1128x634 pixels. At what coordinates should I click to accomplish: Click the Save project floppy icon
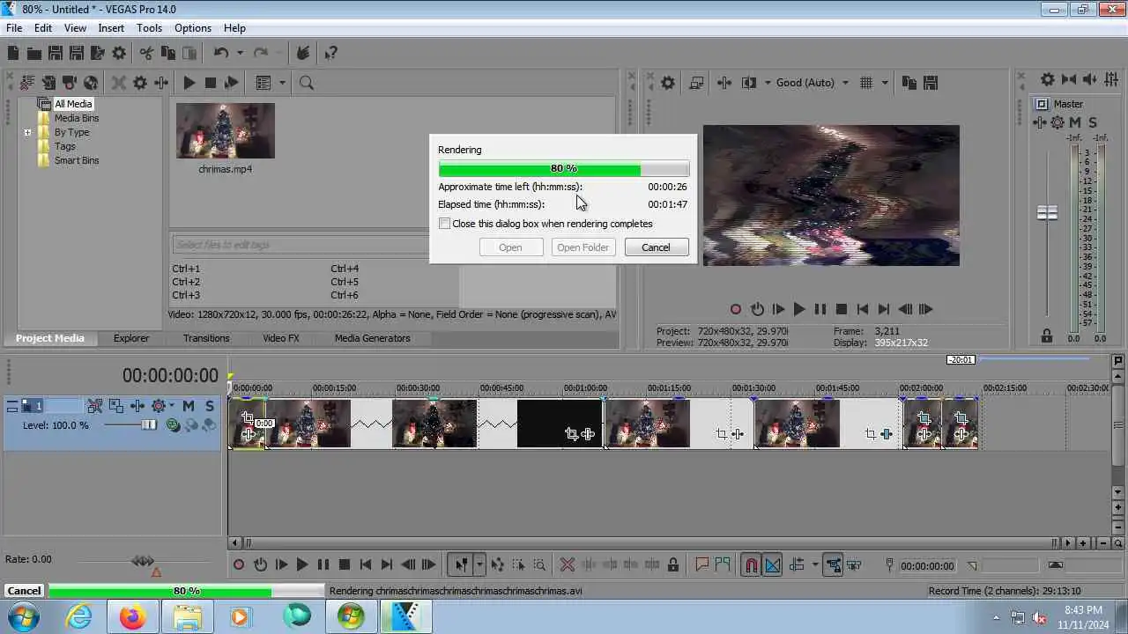click(x=56, y=53)
